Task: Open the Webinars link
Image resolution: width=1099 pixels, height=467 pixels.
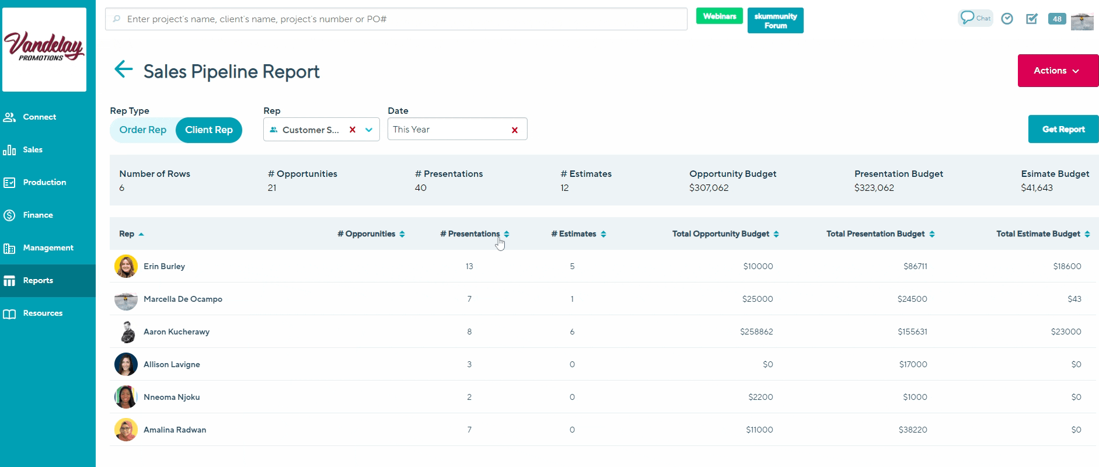Action: tap(719, 16)
